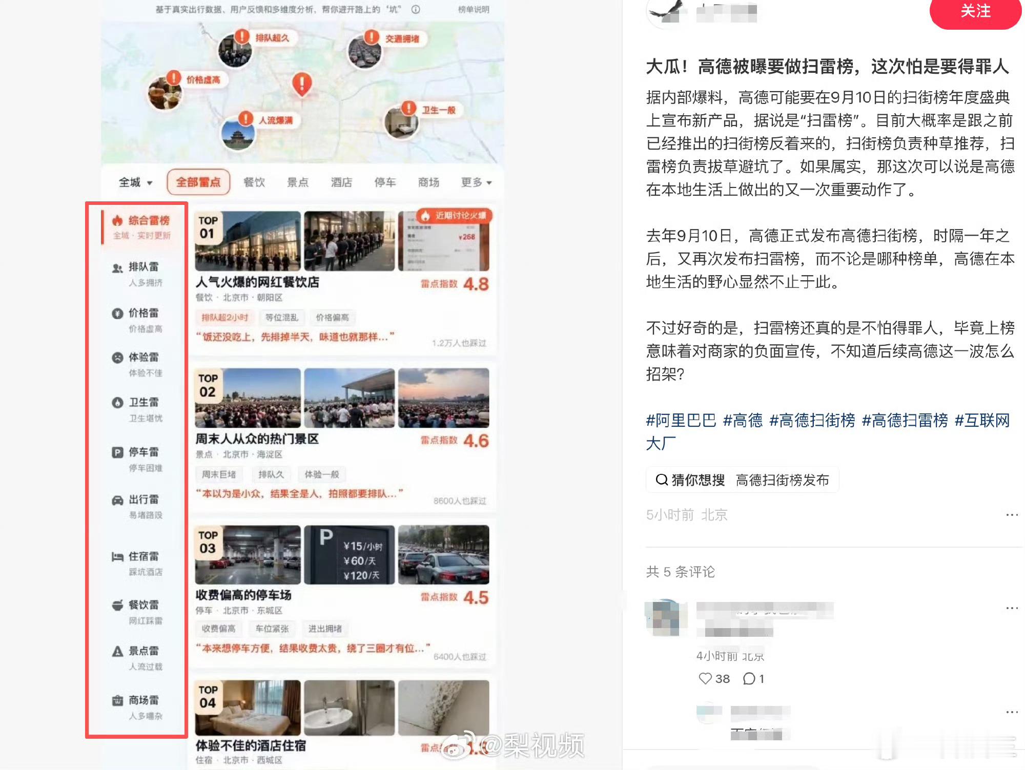The height and width of the screenshot is (770, 1025).
Task: Click the 雷点指数 4.5 score
Action: coord(455,597)
